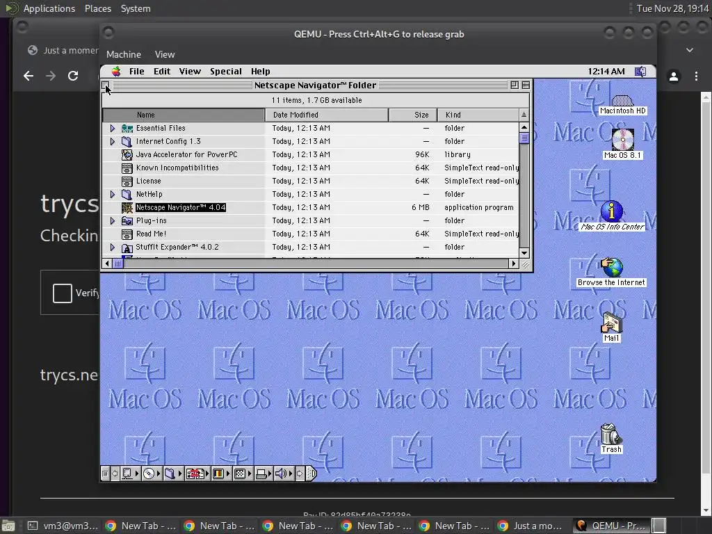Select the Plug-ins folder icon
Image resolution: width=712 pixels, height=534 pixels.
pos(127,220)
